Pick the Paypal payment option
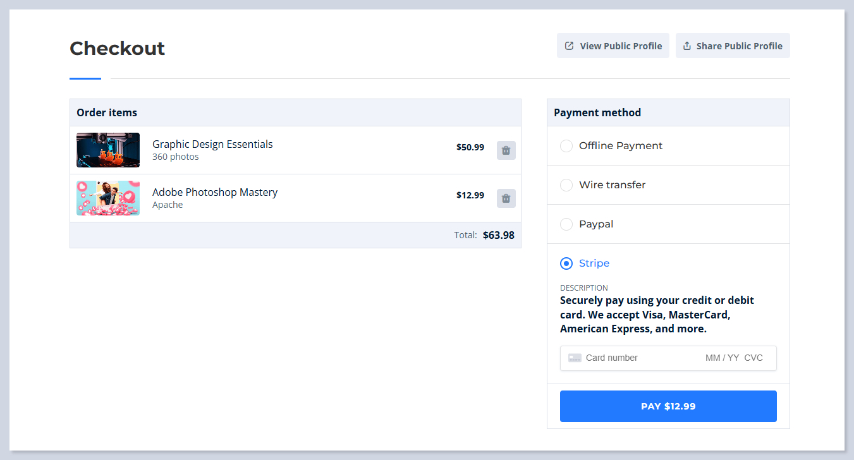This screenshot has height=460, width=854. (x=566, y=224)
